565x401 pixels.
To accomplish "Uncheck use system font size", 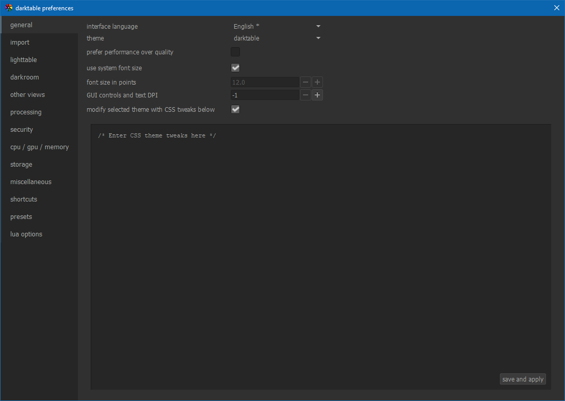I will pyautogui.click(x=235, y=68).
